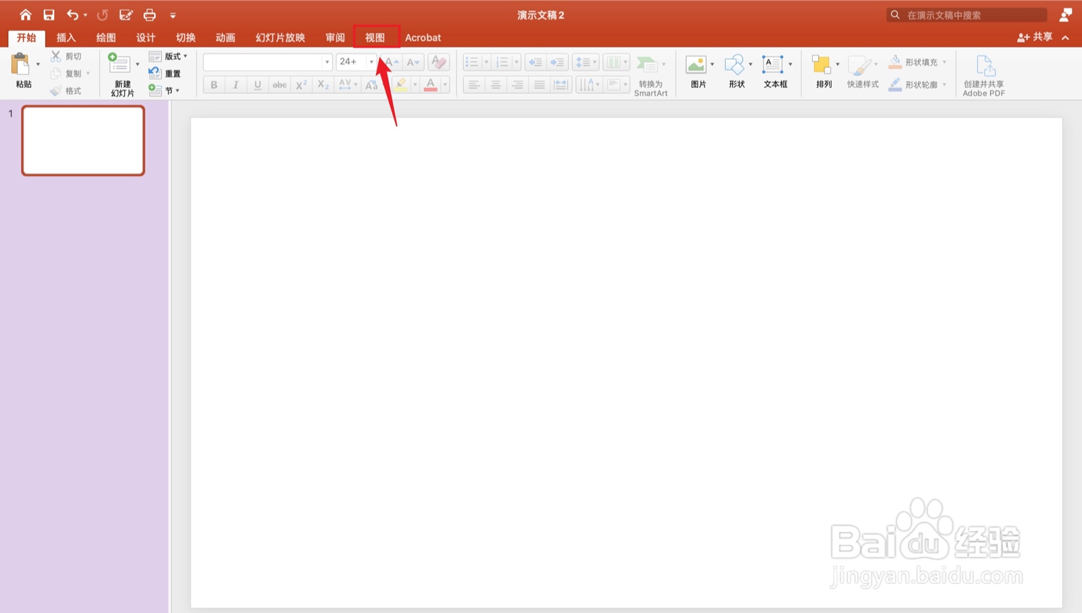
Task: Click the Home icon in the title bar
Action: (25, 14)
